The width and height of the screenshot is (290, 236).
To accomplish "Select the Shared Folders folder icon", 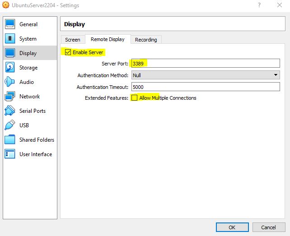I will pyautogui.click(x=10, y=139).
